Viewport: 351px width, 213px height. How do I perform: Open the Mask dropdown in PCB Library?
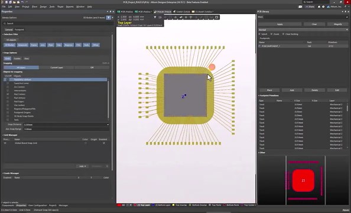tap(347, 17)
